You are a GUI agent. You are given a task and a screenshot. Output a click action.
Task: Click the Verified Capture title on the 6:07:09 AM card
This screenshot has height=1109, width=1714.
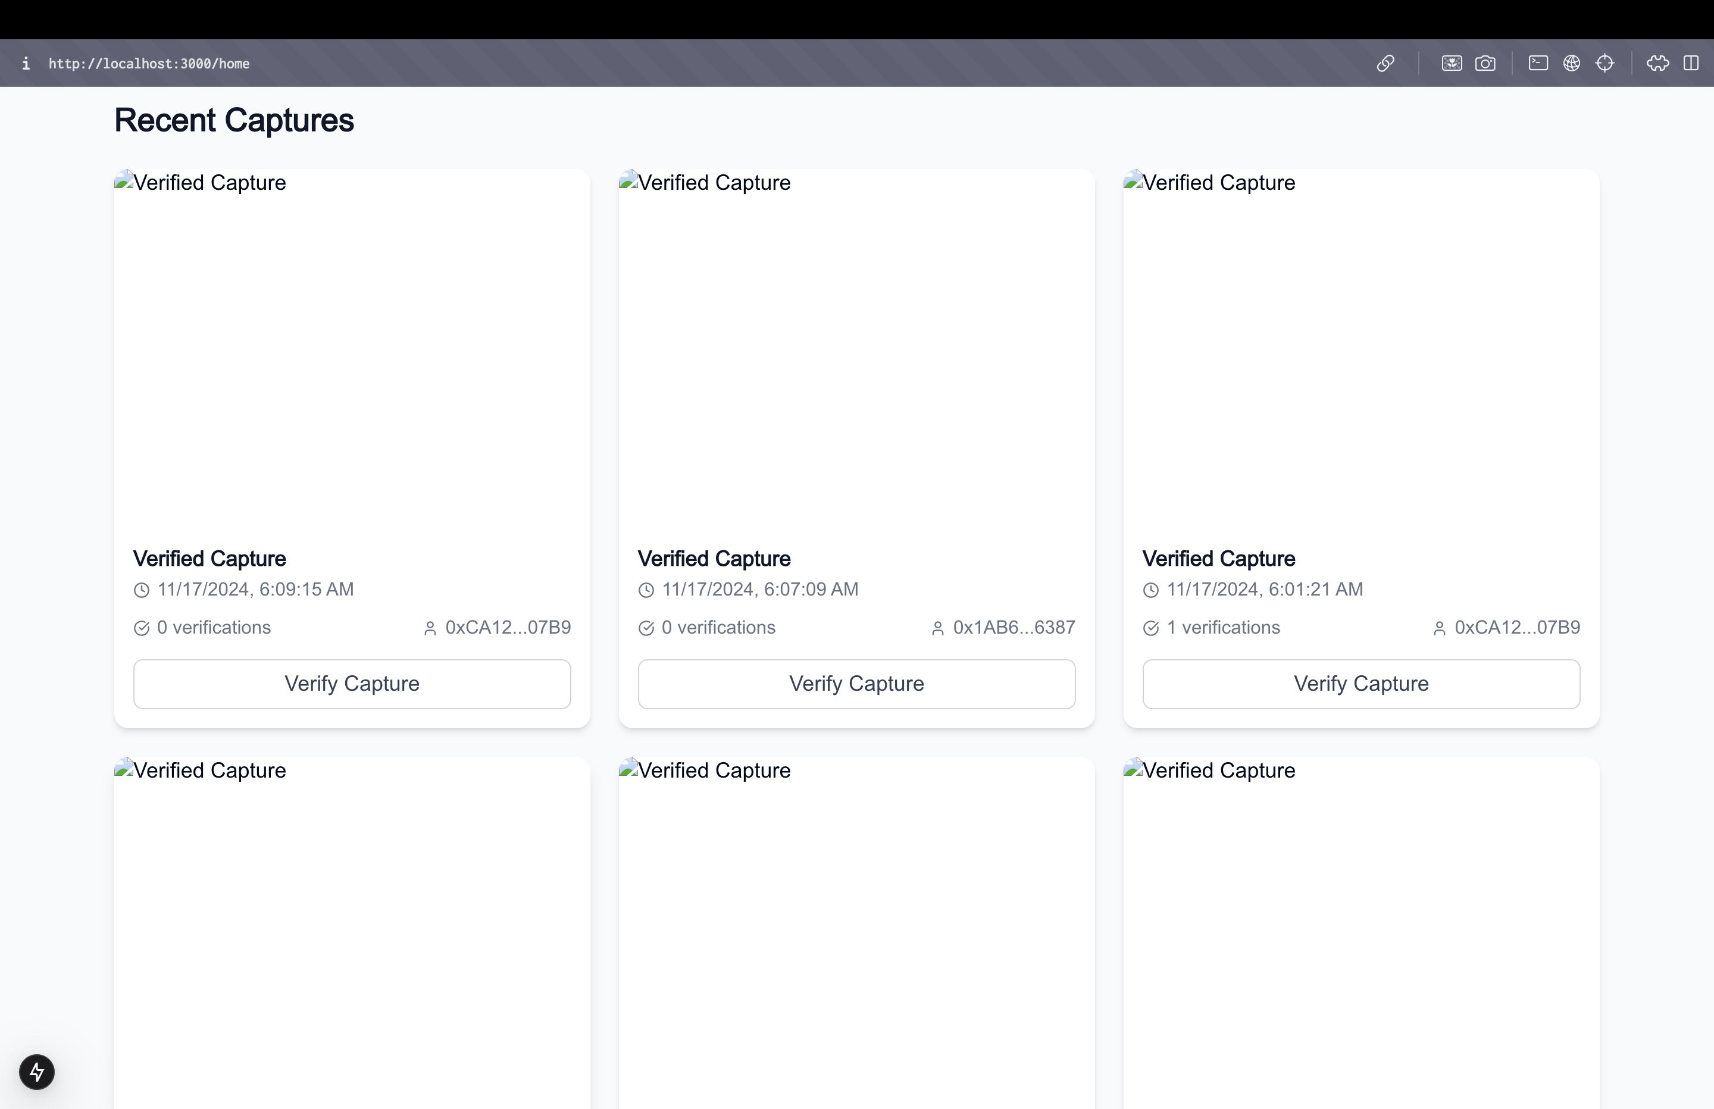click(714, 558)
